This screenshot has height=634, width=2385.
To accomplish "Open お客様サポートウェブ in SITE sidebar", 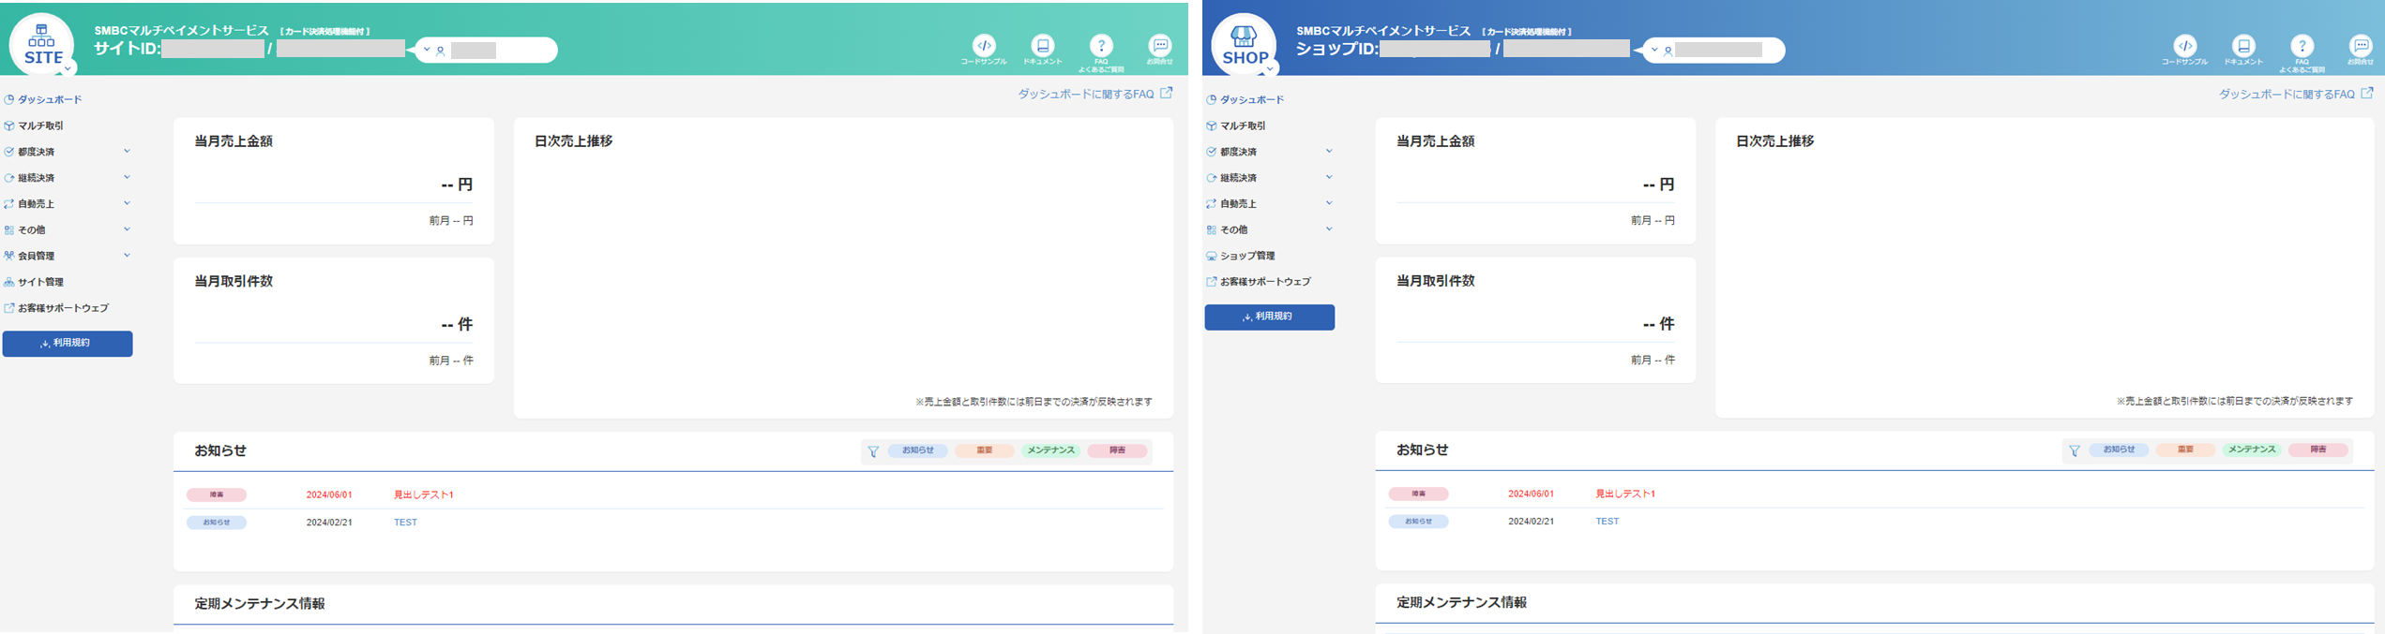I will pyautogui.click(x=56, y=308).
